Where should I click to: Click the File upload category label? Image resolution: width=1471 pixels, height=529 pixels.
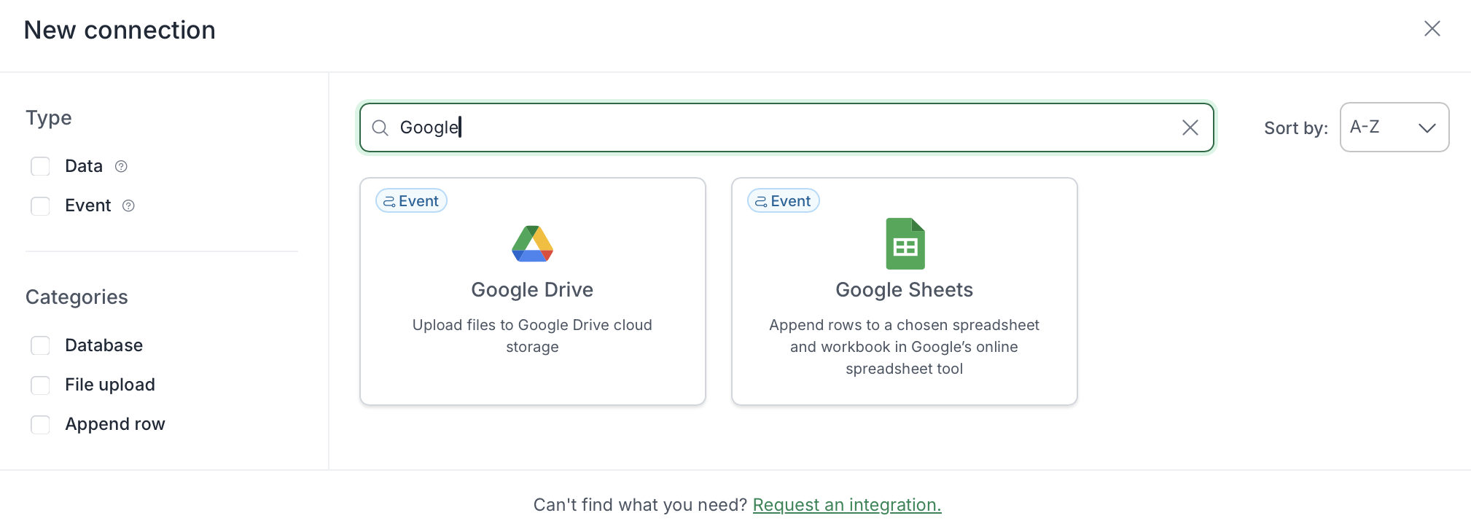[110, 385]
